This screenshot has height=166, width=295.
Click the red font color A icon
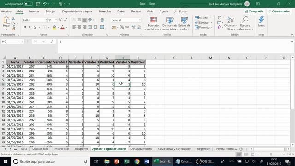click(63, 27)
